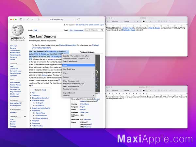Open Main page link in Wikipedia sidebar
196x147 pixels.
[13, 46]
